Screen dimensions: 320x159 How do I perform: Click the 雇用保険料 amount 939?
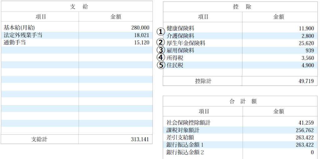coord(309,51)
